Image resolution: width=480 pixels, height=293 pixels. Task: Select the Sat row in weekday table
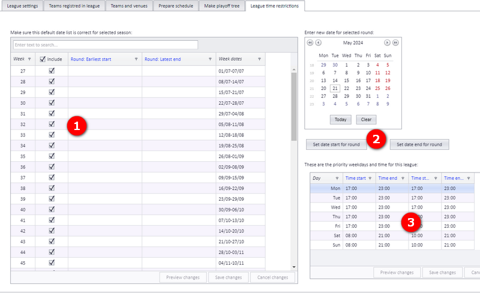click(392, 235)
